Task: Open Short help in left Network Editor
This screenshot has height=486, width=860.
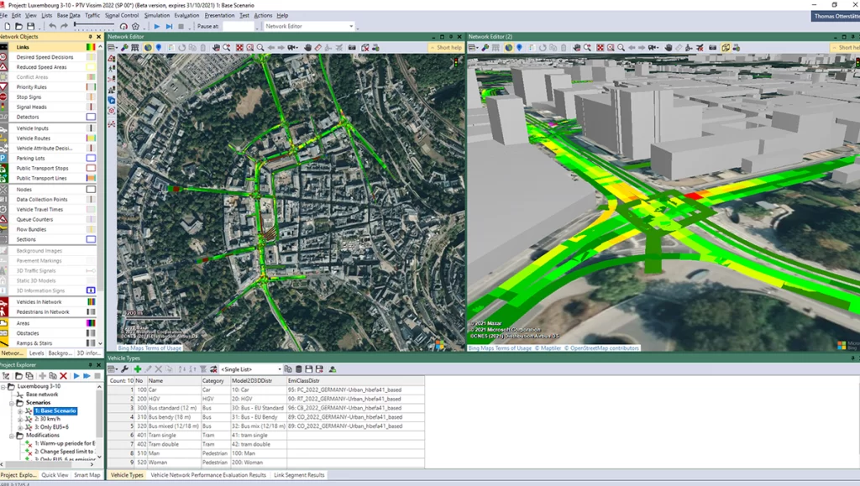Action: [x=446, y=48]
